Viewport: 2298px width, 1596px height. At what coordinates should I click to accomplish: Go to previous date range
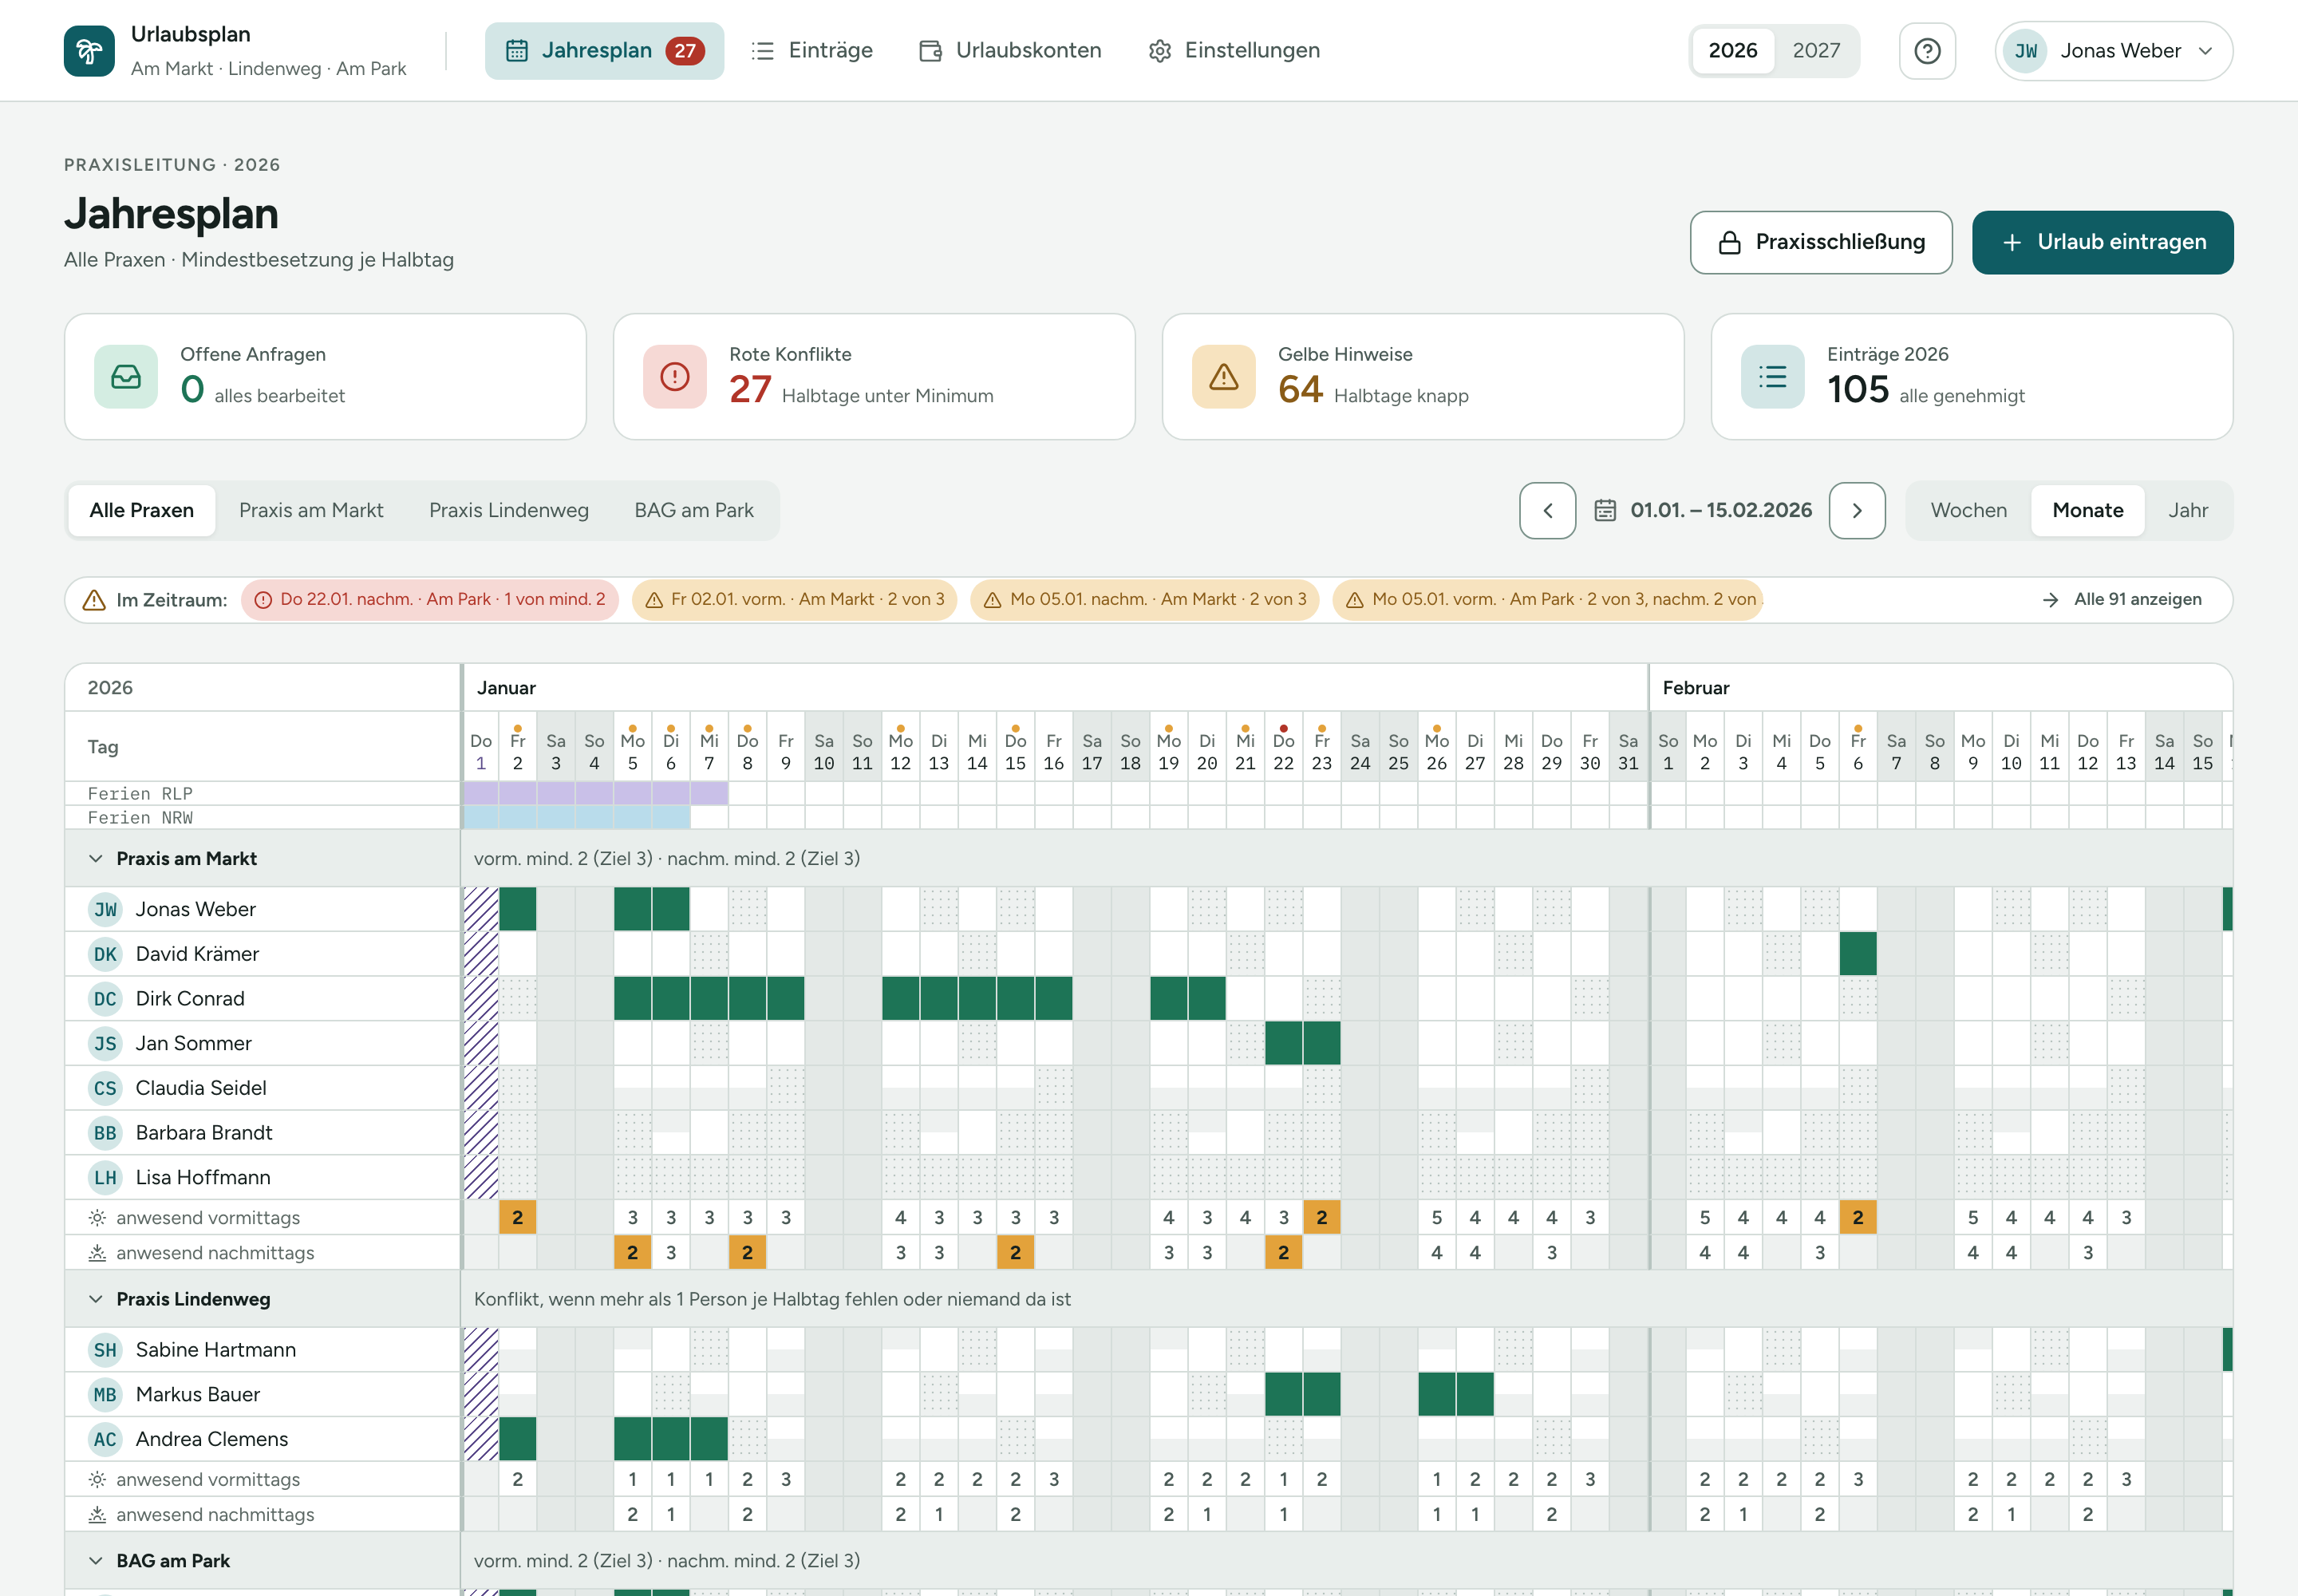point(1547,511)
